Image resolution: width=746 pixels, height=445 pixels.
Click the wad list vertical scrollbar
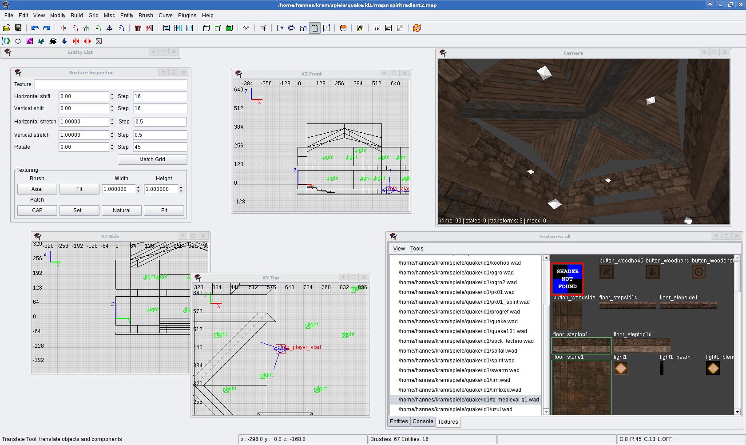tap(546, 335)
